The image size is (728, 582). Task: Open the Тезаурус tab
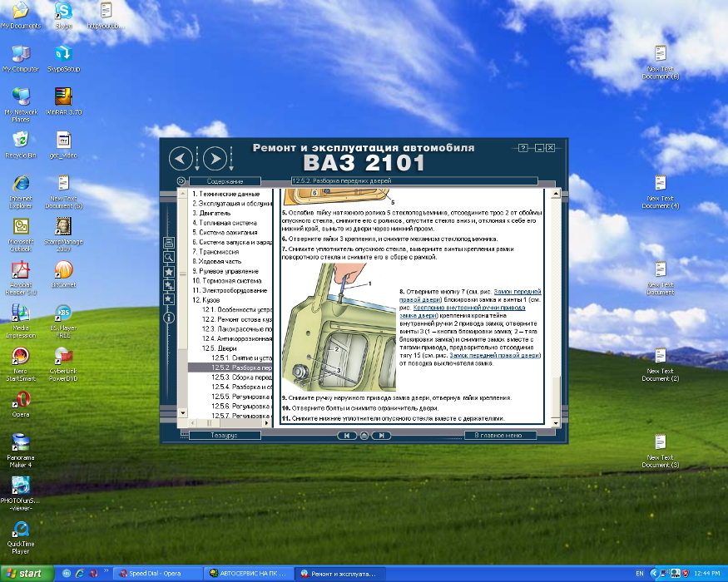click(x=225, y=436)
